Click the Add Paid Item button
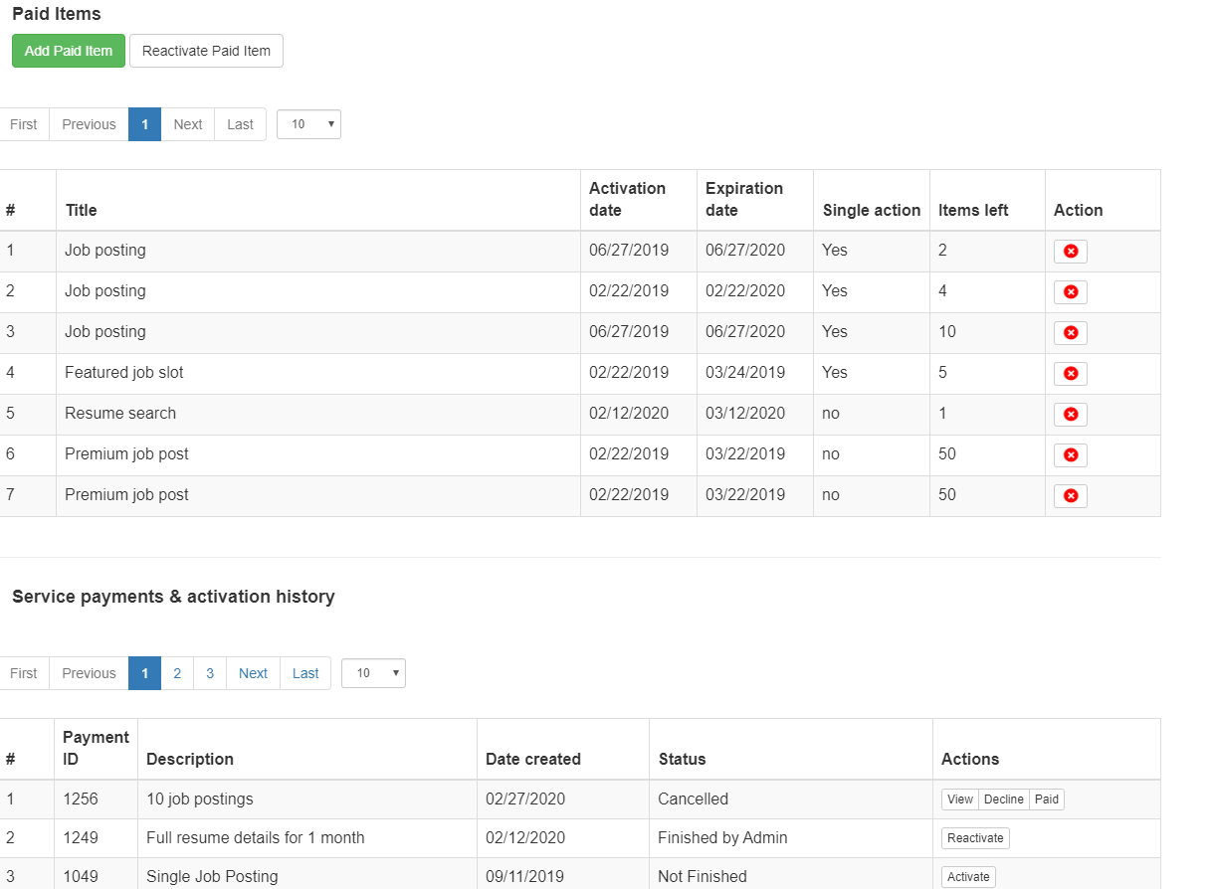The image size is (1212, 889). (x=69, y=51)
